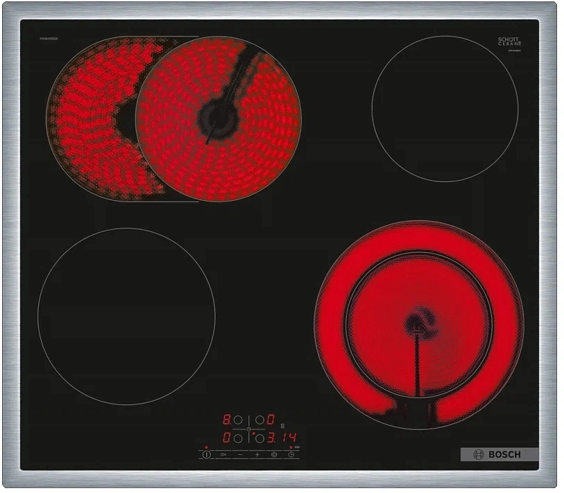Click the front-right heat level display showing 3
The image size is (564, 493).
271,438
